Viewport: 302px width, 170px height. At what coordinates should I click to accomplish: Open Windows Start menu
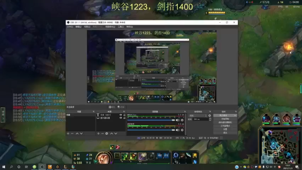pyautogui.click(x=4, y=167)
